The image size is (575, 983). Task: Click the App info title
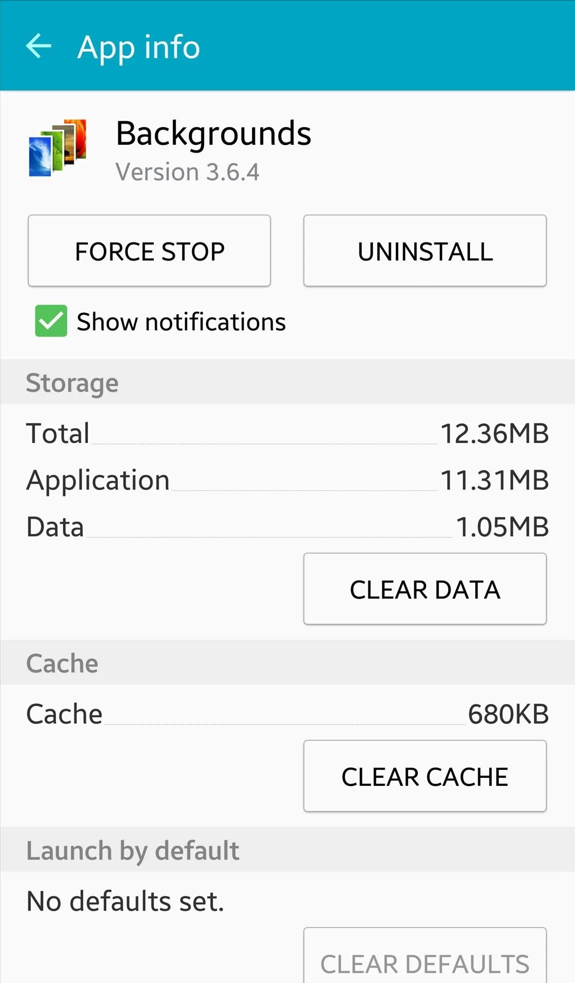click(139, 48)
